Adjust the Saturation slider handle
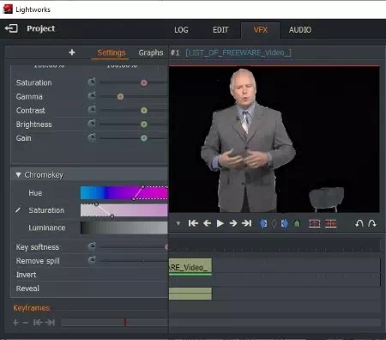Viewport: 386px width, 340px height. click(x=144, y=82)
